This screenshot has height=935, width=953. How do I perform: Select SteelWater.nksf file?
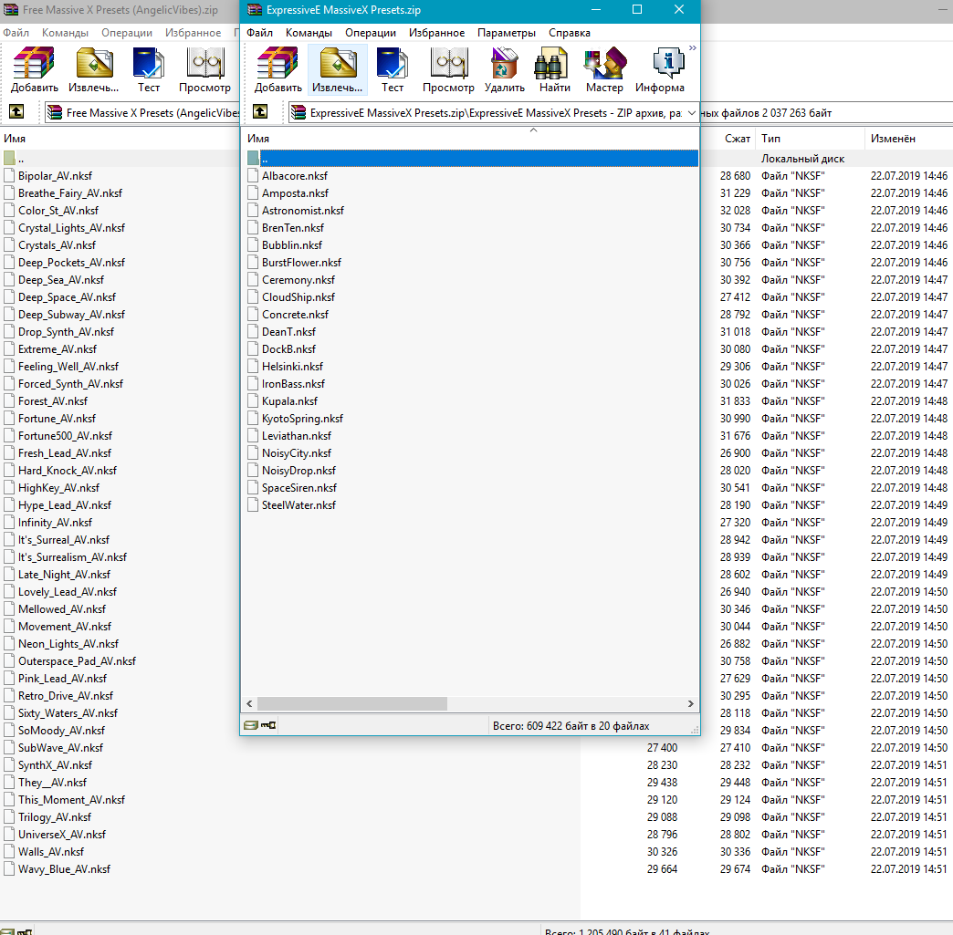298,504
